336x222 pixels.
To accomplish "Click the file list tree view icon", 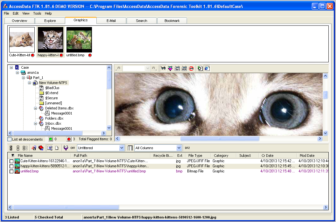I will coord(50,148).
